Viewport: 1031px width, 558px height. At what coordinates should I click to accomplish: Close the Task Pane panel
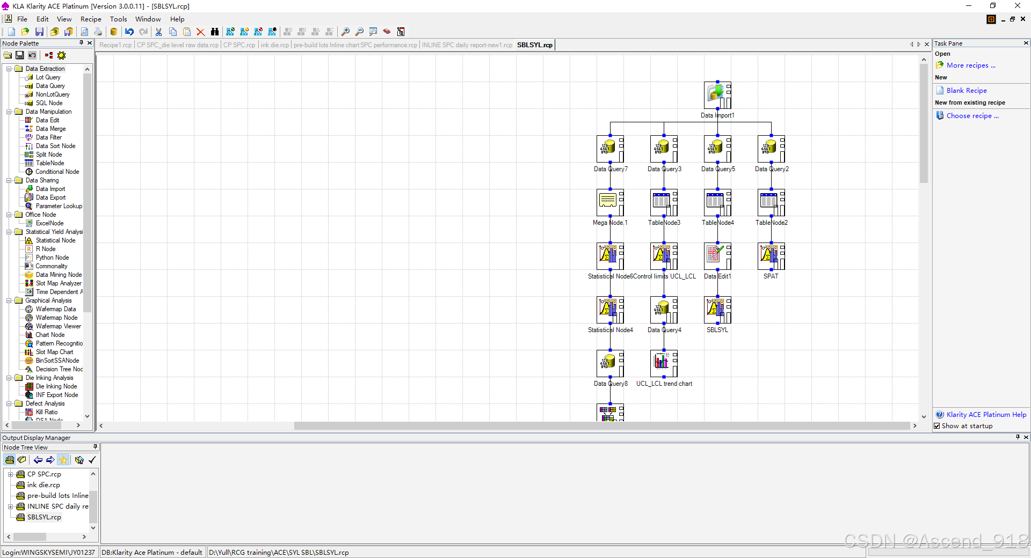click(1026, 43)
